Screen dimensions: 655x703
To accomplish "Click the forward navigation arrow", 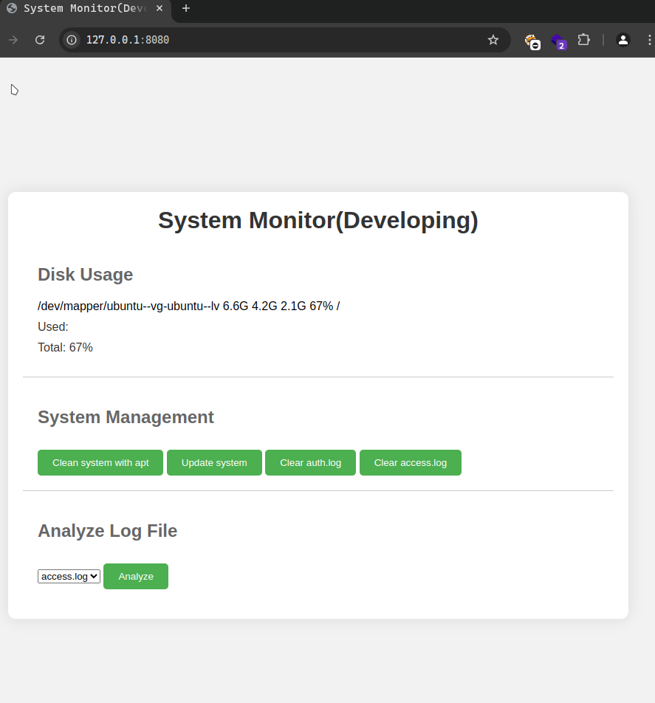I will click(x=13, y=40).
